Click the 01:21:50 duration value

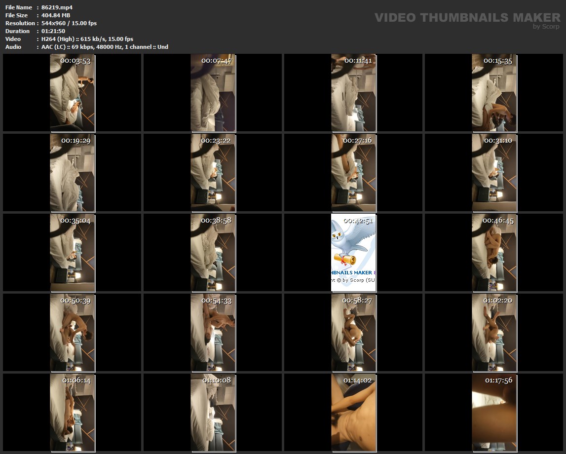point(53,31)
